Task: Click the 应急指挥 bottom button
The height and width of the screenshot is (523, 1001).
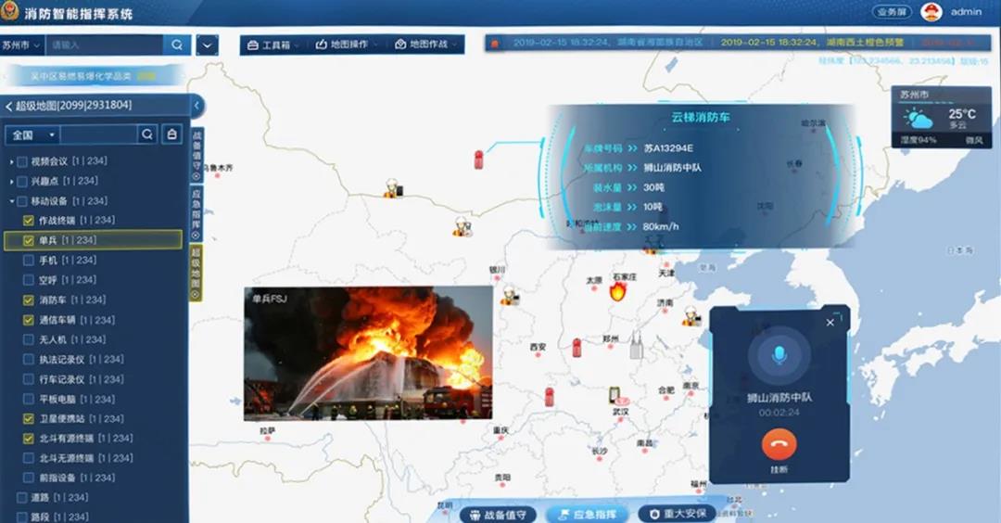Action: pos(588,515)
